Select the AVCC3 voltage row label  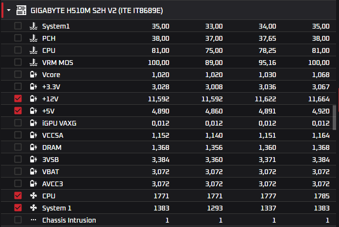click(52, 184)
